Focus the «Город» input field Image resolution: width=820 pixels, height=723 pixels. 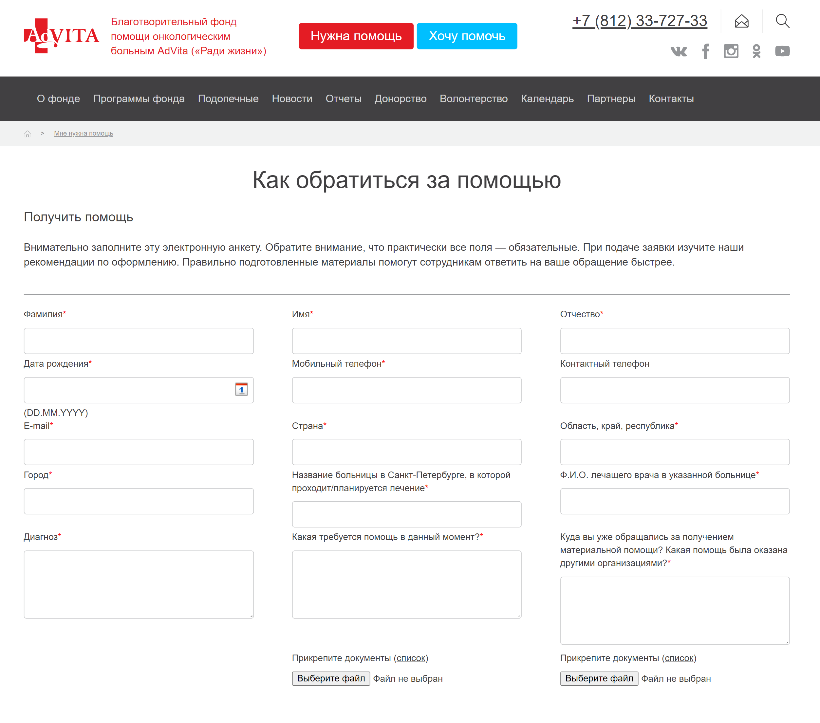tap(139, 501)
